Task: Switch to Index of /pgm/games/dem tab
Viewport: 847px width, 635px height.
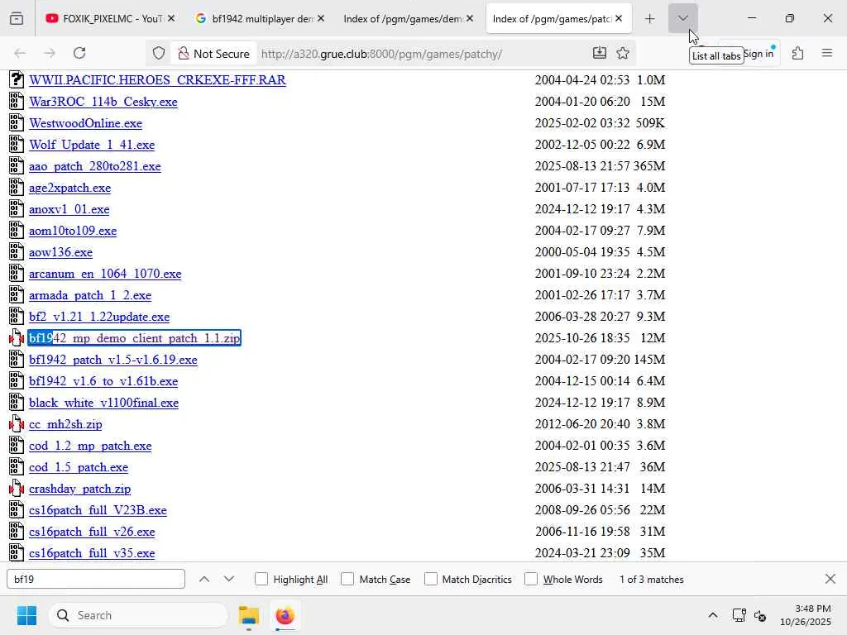Action: pyautogui.click(x=403, y=19)
